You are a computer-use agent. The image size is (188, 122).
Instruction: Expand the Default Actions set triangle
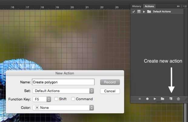point(144,12)
